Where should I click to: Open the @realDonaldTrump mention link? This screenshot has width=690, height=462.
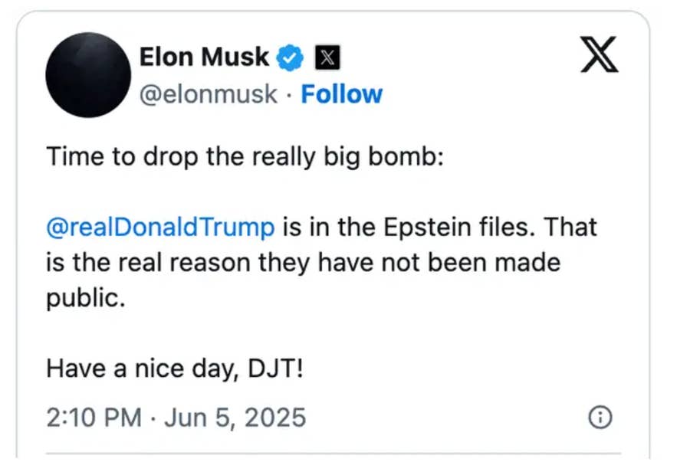click(161, 227)
